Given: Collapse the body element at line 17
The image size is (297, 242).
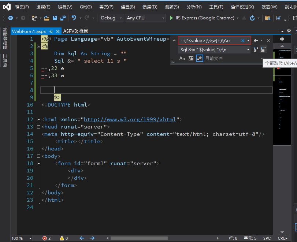Looking at the screenshot, I should (38, 156).
